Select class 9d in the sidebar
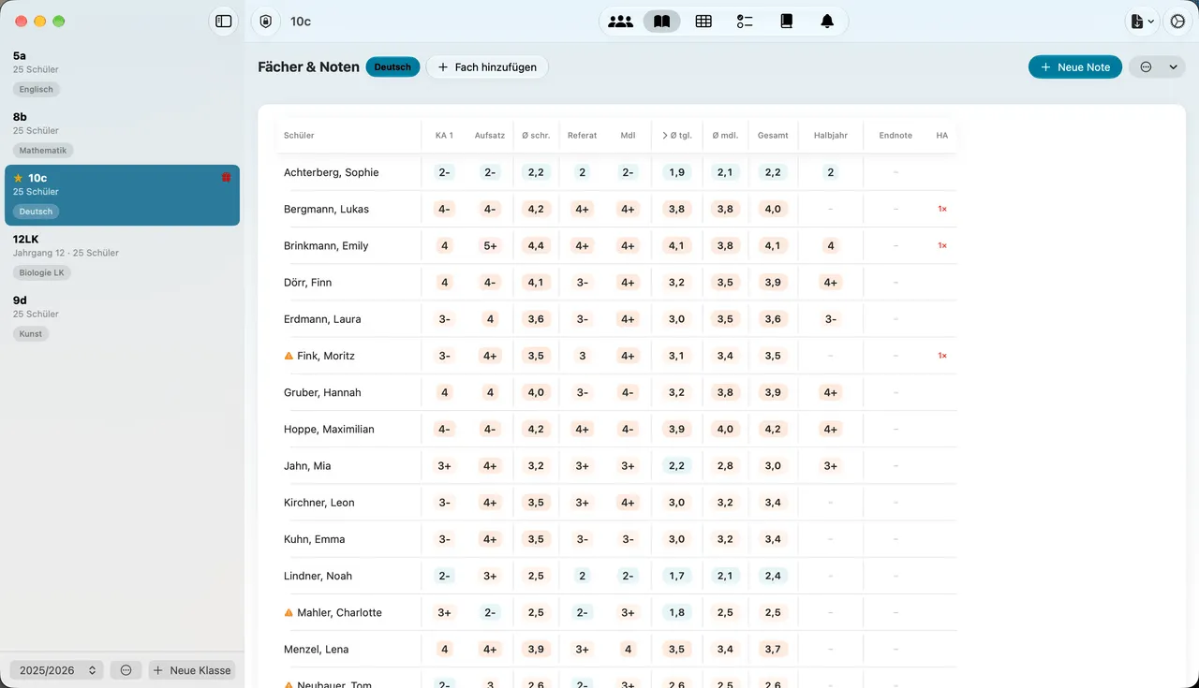The height and width of the screenshot is (688, 1199). point(122,318)
